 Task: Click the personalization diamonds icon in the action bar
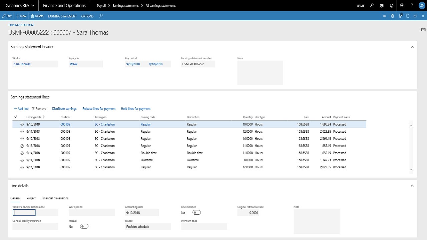384,16
